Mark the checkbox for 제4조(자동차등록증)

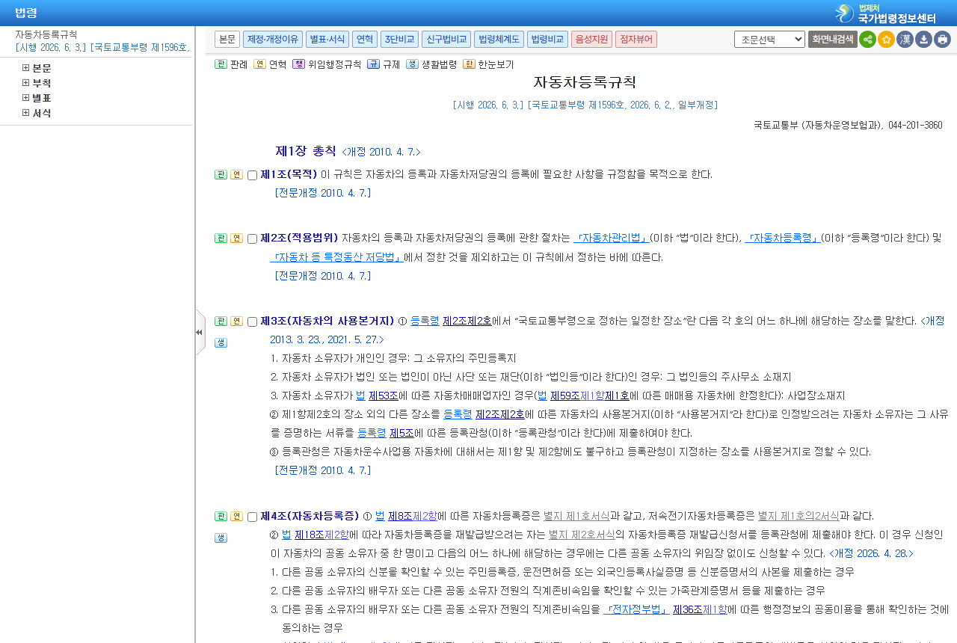pyautogui.click(x=252, y=517)
